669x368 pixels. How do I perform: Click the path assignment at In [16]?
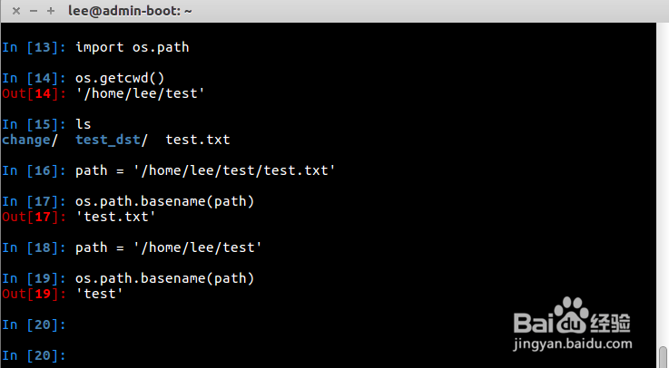[204, 170]
